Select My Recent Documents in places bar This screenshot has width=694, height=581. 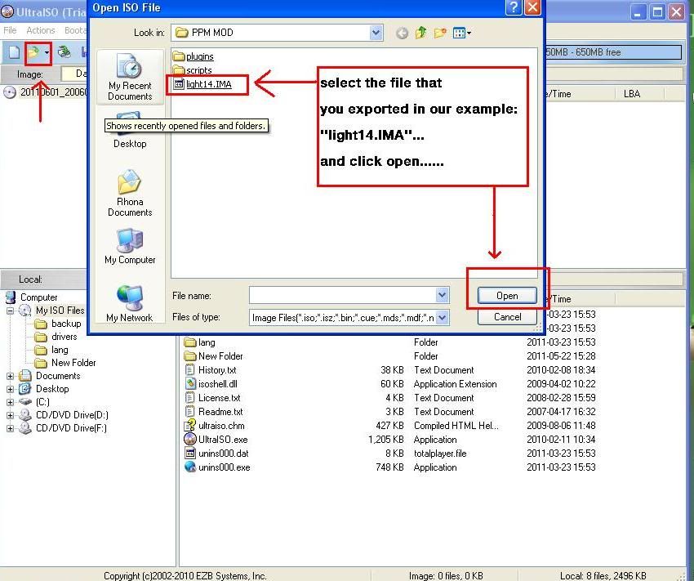[130, 78]
